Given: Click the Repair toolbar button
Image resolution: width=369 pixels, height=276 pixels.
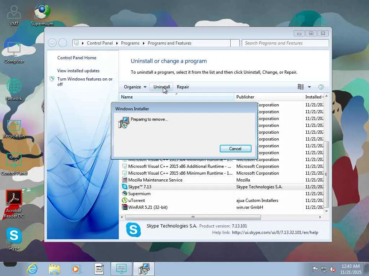Looking at the screenshot, I should [183, 87].
